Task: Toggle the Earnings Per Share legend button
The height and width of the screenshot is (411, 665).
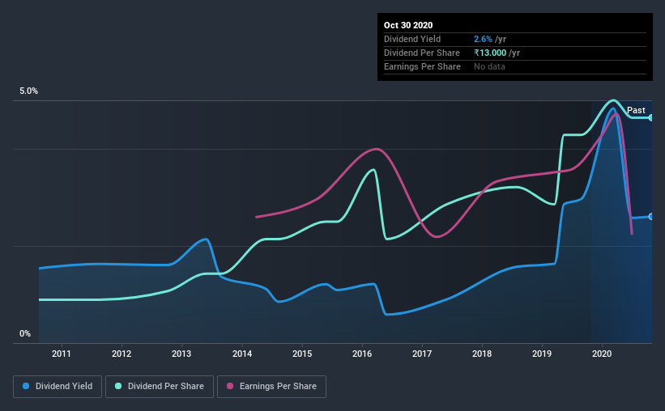Action: (x=272, y=387)
